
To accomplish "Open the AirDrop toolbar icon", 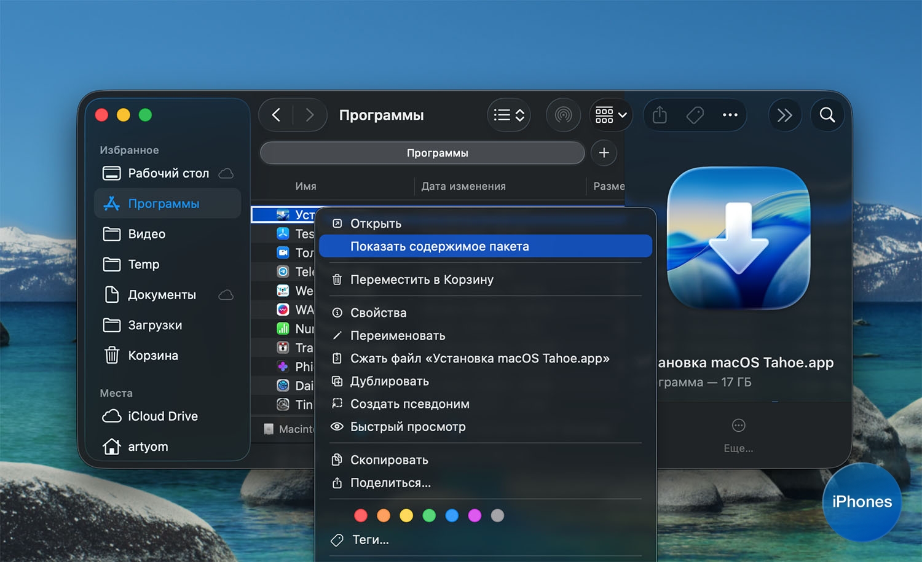I will click(563, 115).
